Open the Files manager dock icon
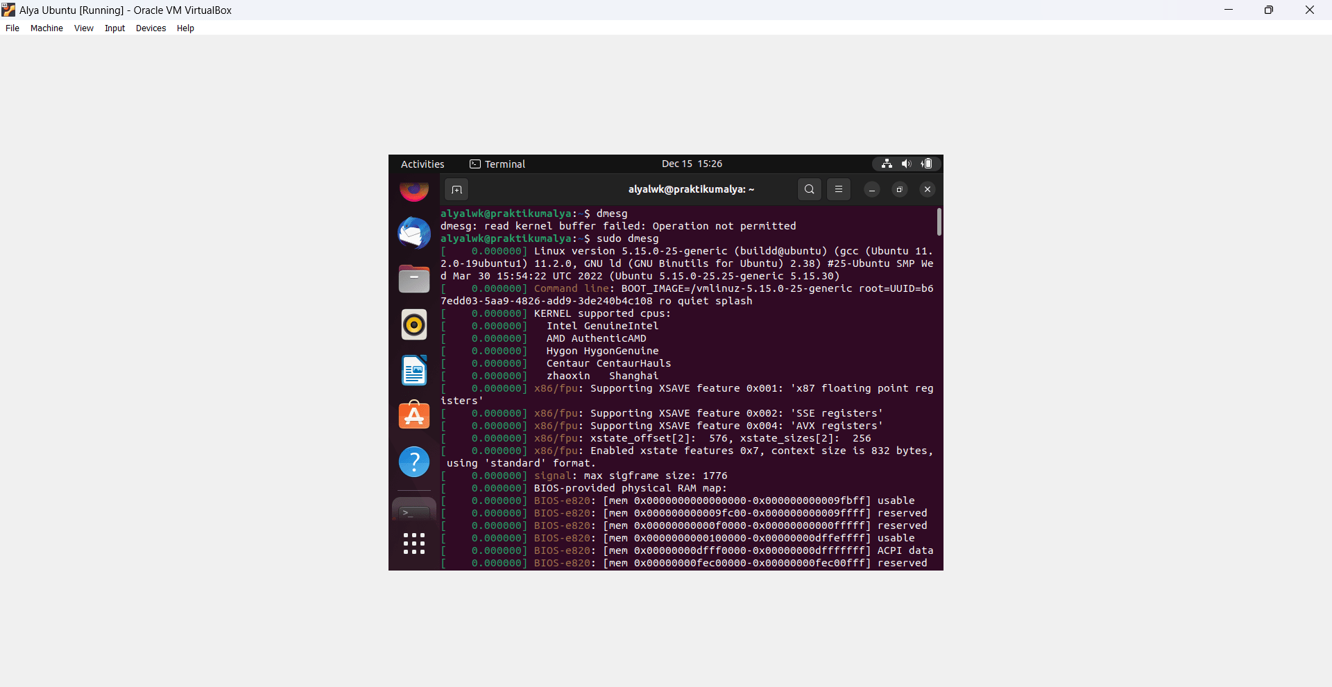Image resolution: width=1332 pixels, height=687 pixels. [414, 279]
